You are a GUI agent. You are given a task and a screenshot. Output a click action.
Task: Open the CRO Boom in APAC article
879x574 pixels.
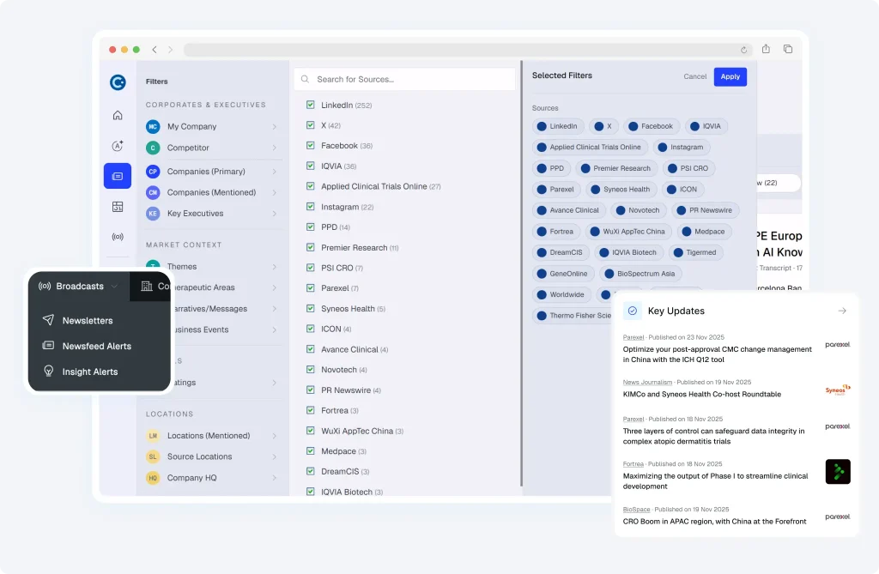714,522
